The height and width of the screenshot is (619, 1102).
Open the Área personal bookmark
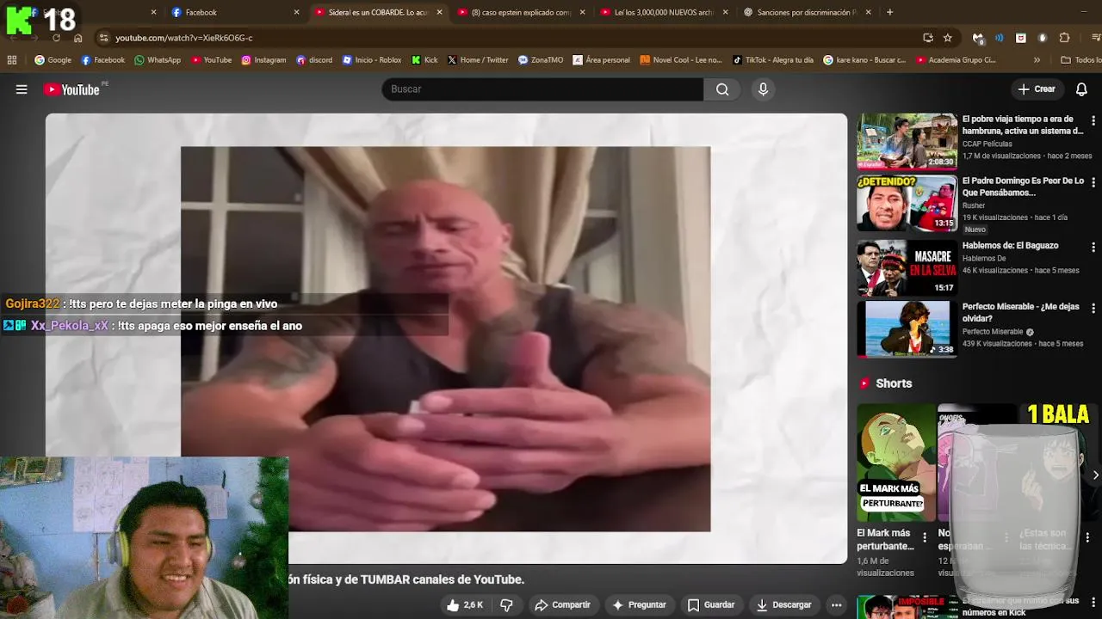(601, 60)
